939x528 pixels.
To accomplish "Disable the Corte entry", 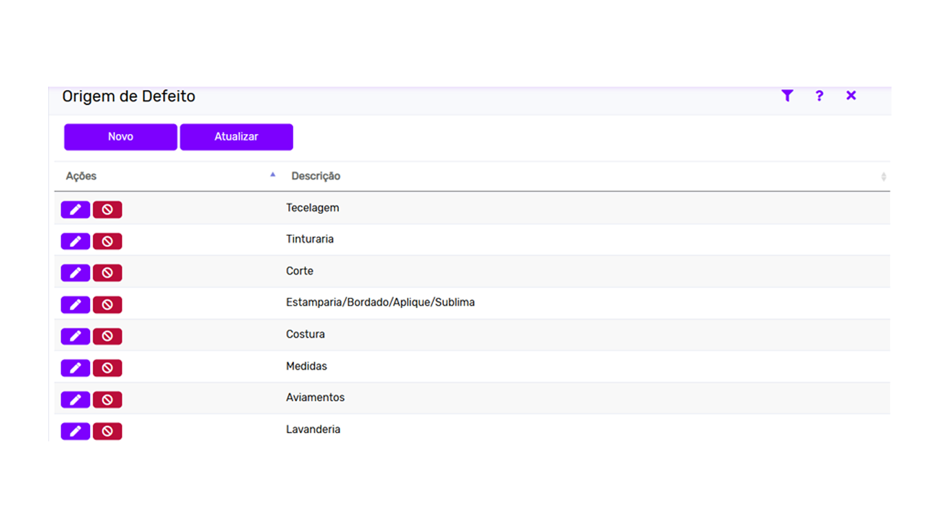I will tap(107, 273).
